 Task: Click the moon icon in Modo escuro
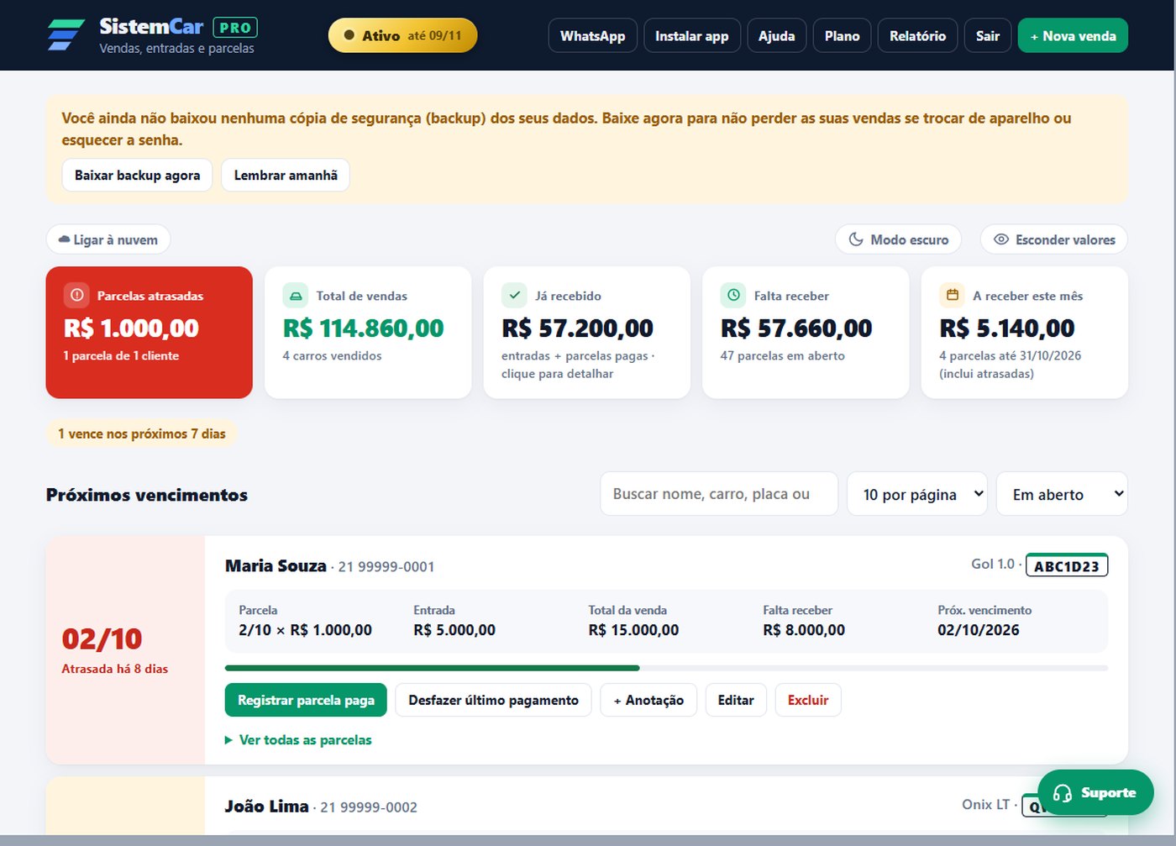[856, 239]
